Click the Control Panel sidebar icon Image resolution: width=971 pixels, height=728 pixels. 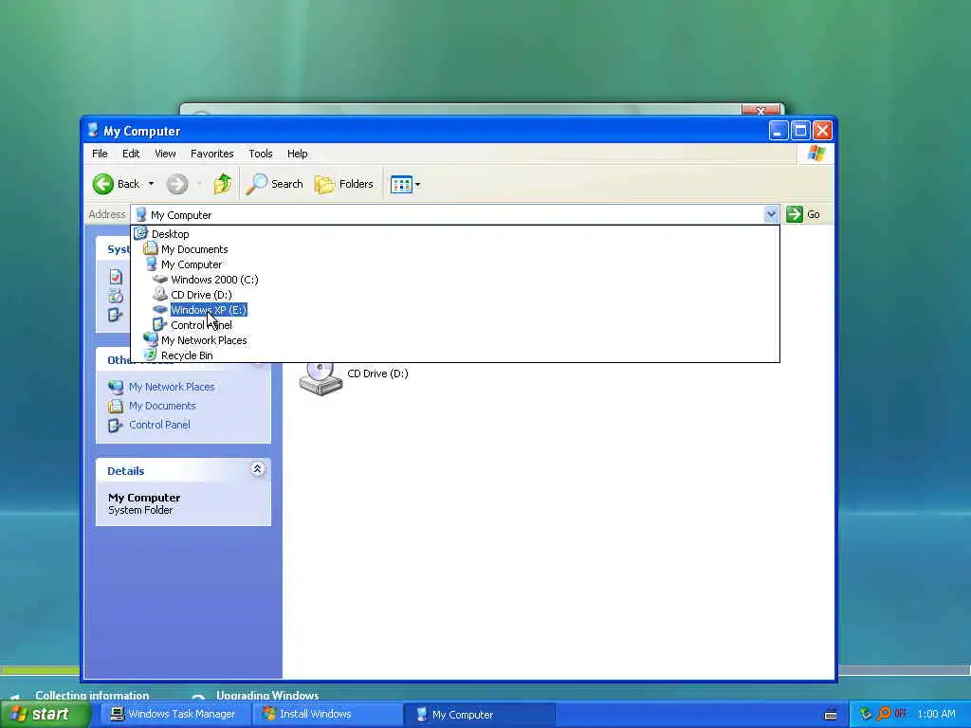(116, 426)
